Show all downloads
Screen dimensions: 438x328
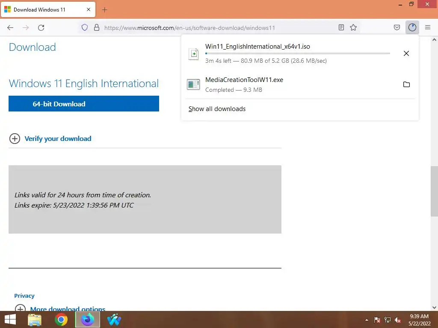coord(217,109)
